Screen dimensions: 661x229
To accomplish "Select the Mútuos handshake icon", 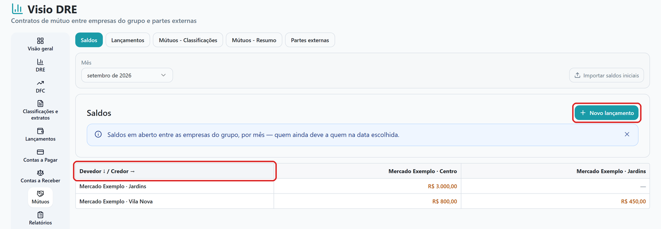I will tap(40, 194).
